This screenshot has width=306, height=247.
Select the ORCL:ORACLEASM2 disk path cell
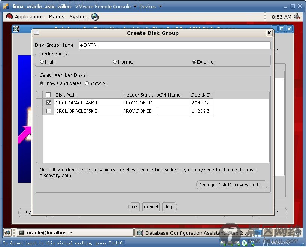88,111
